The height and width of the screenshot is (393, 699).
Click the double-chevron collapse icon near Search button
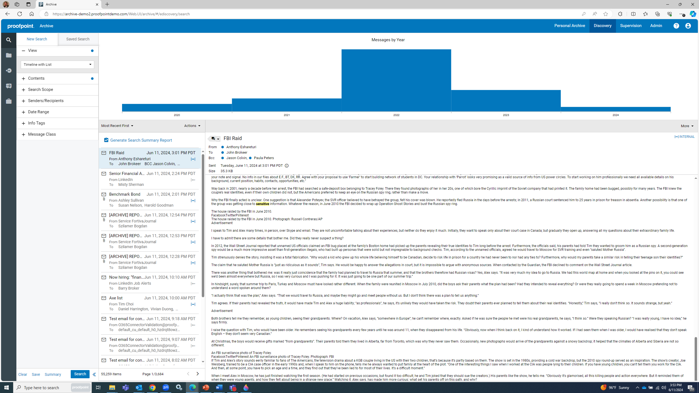(94, 374)
